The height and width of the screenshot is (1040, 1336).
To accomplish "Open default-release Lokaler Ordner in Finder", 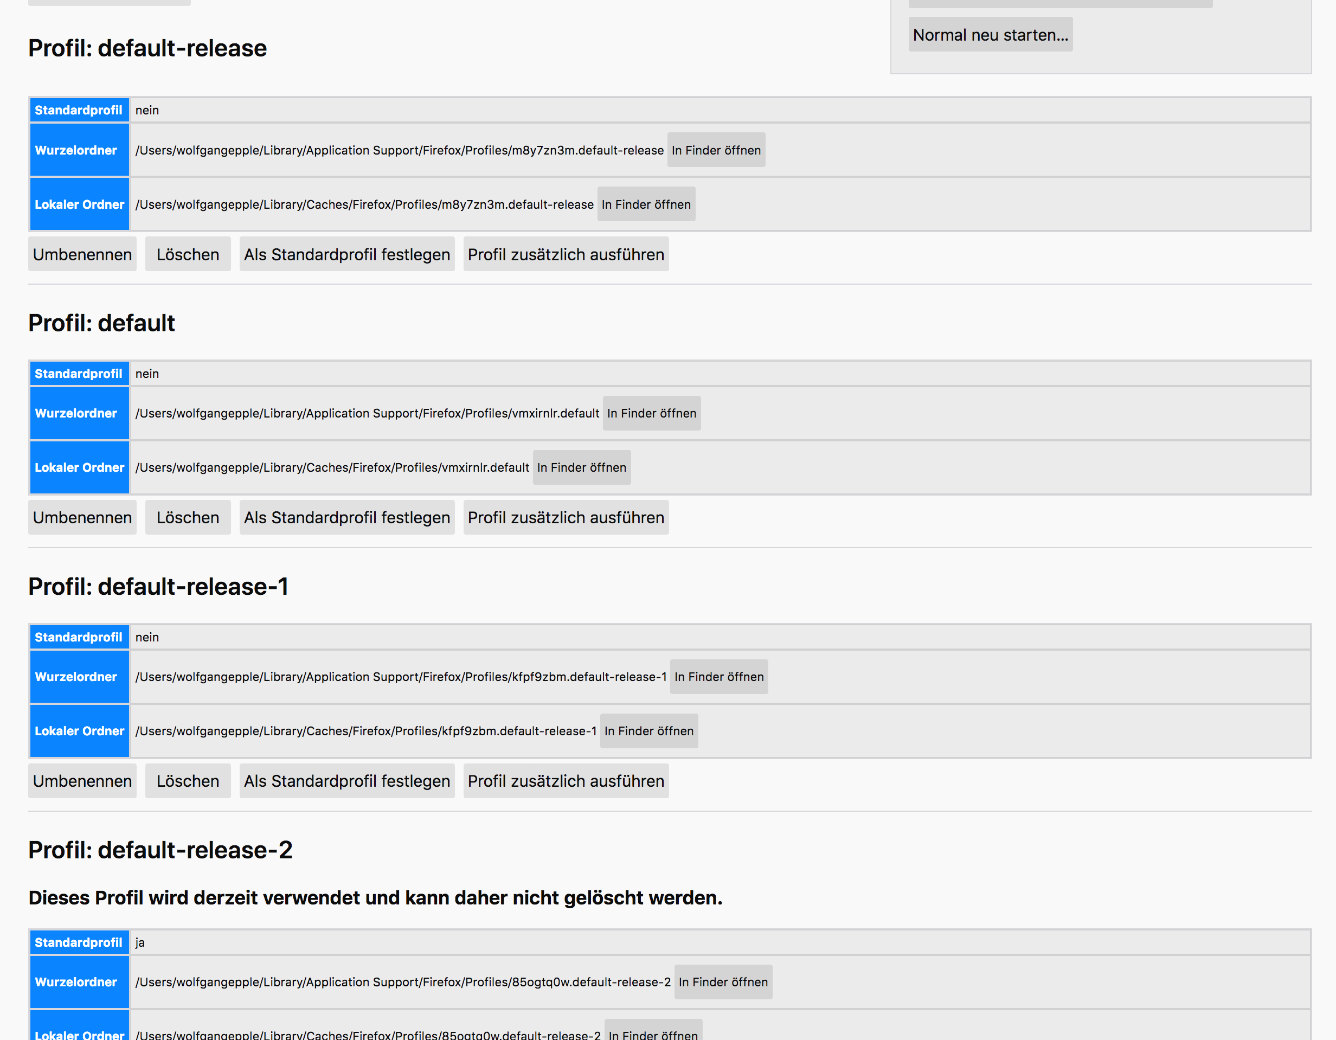I will tap(646, 204).
